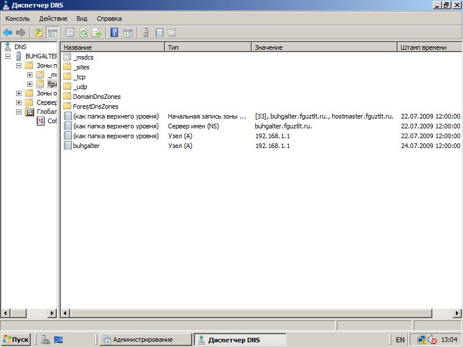
Task: Open the _msdcs folder in the list
Action: click(x=83, y=57)
